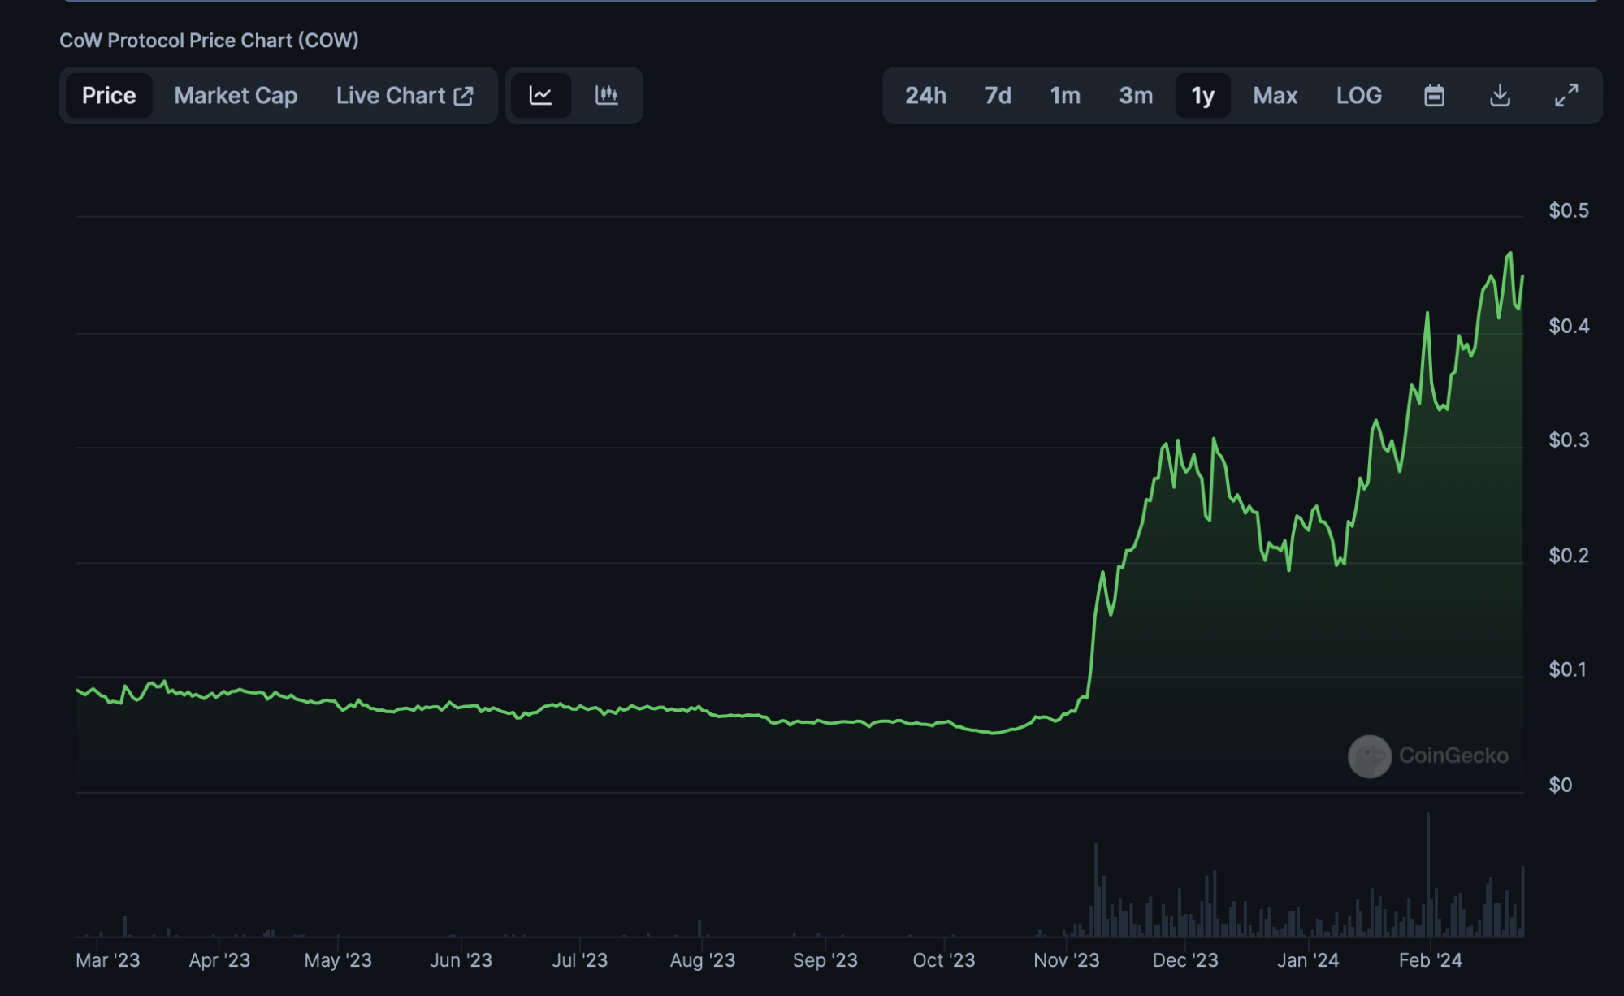Select the 1m time range

click(1065, 96)
